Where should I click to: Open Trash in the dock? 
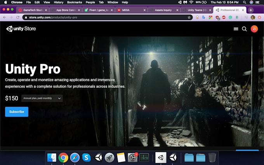point(212,158)
